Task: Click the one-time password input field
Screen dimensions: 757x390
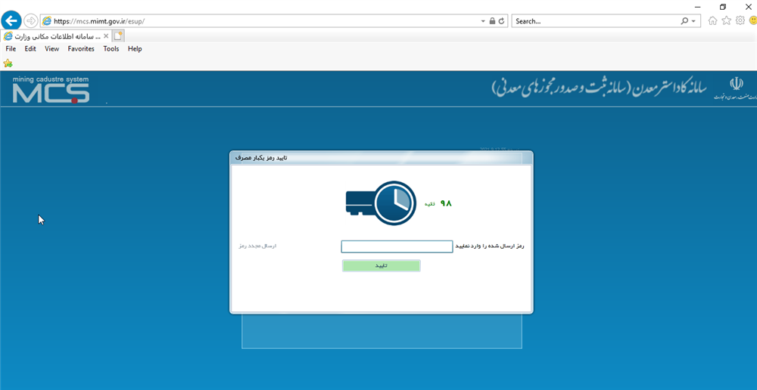Action: click(397, 246)
